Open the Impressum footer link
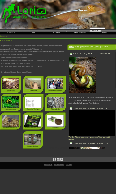Screen dimensions: 116x194 [x=48, y=165]
